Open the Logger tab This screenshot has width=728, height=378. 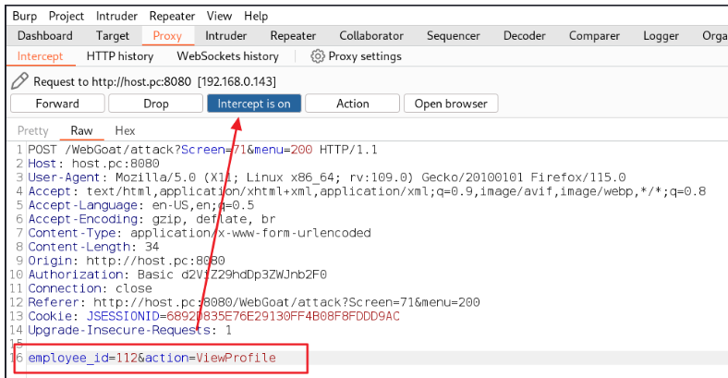coord(661,36)
